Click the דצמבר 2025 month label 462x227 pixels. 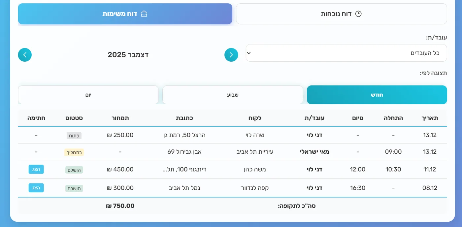pos(128,54)
